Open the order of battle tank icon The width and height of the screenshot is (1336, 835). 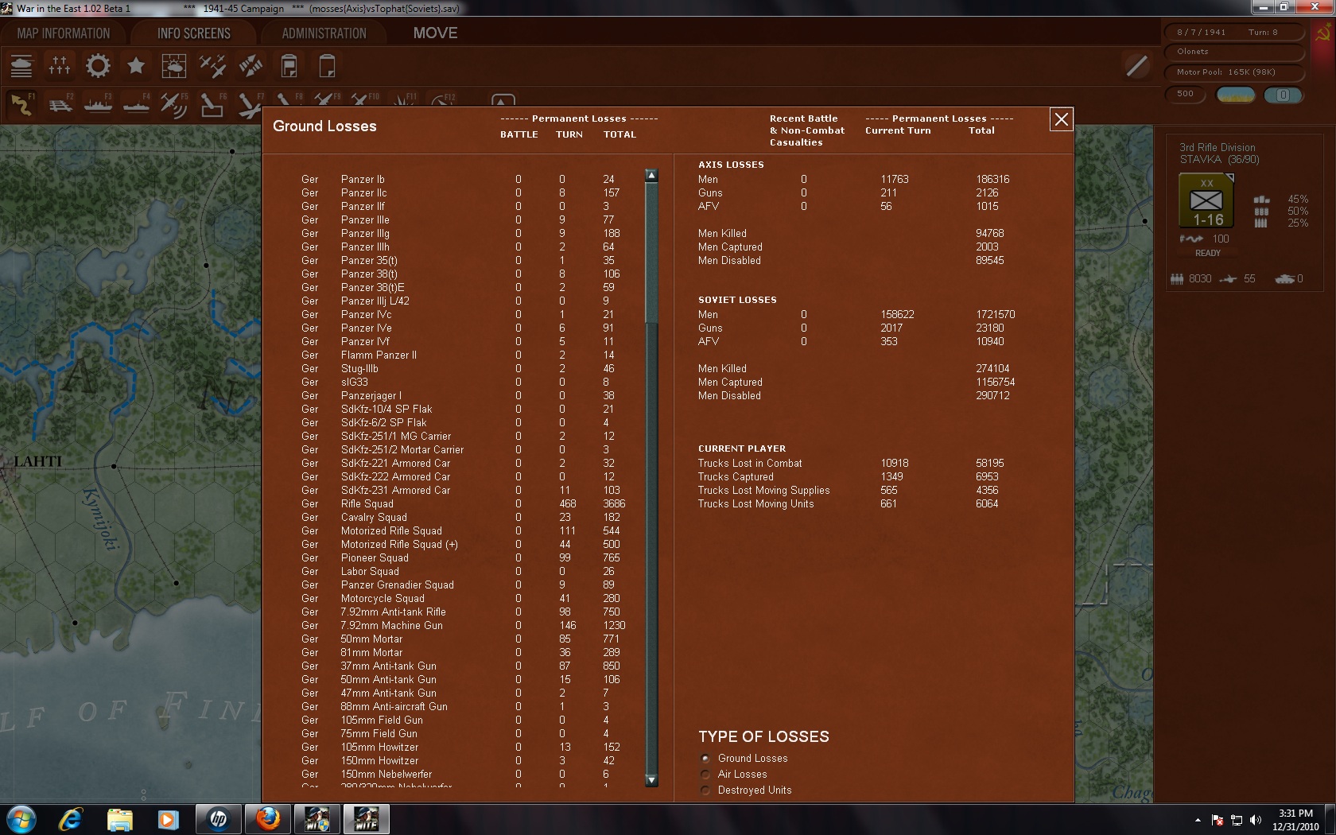pyautogui.click(x=21, y=66)
